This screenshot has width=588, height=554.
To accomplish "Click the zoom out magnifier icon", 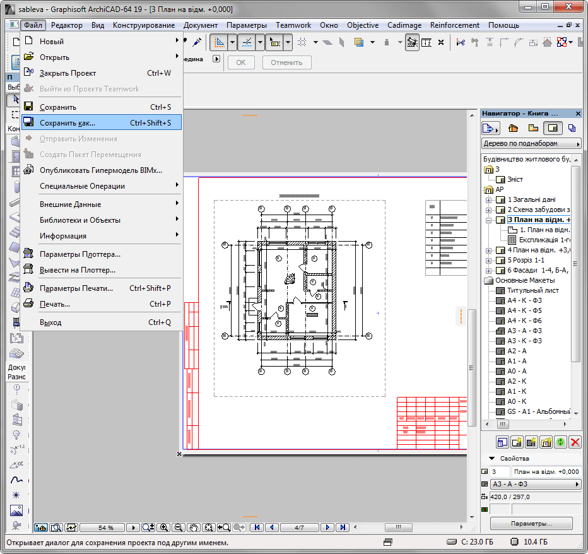I will (x=179, y=527).
